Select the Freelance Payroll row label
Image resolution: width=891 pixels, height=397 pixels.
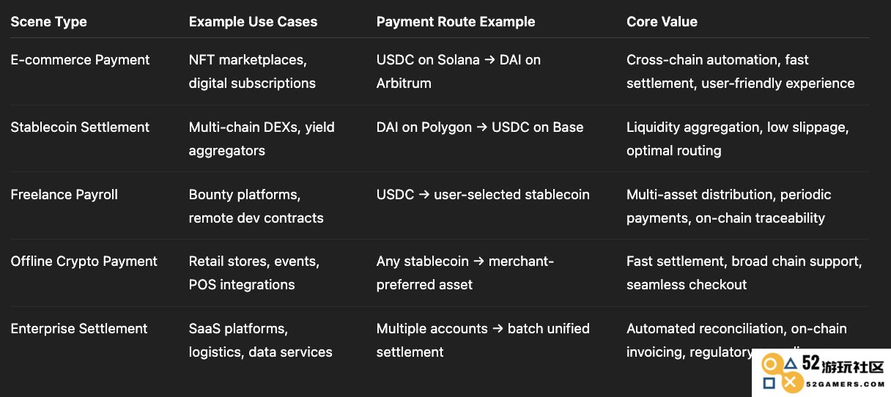point(64,195)
